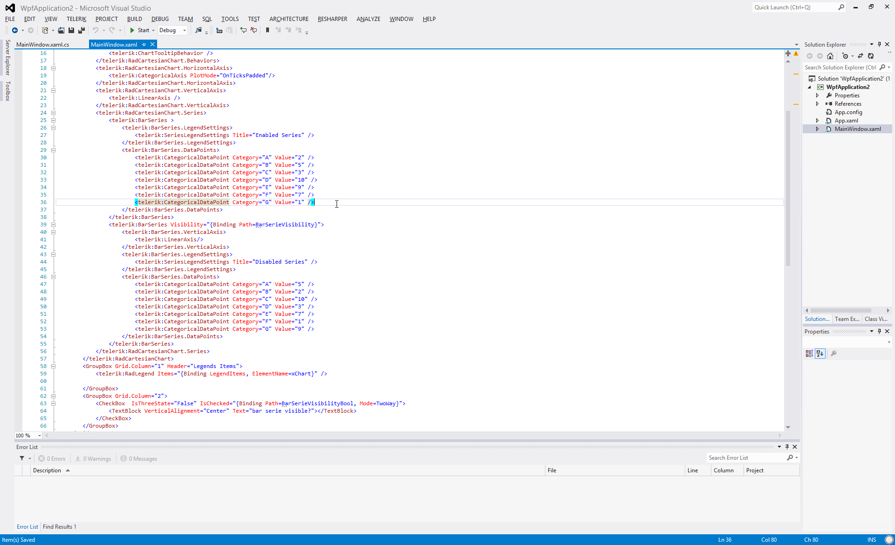Collapse code region at line 18

pyautogui.click(x=53, y=68)
